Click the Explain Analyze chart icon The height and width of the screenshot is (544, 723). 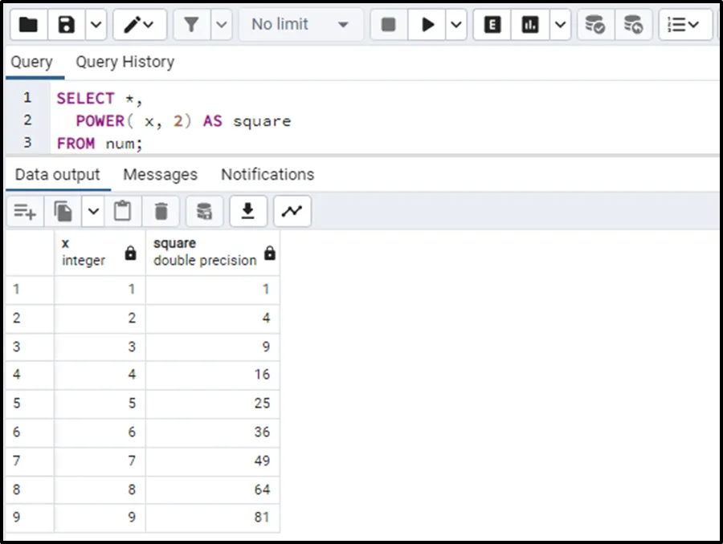coord(530,25)
